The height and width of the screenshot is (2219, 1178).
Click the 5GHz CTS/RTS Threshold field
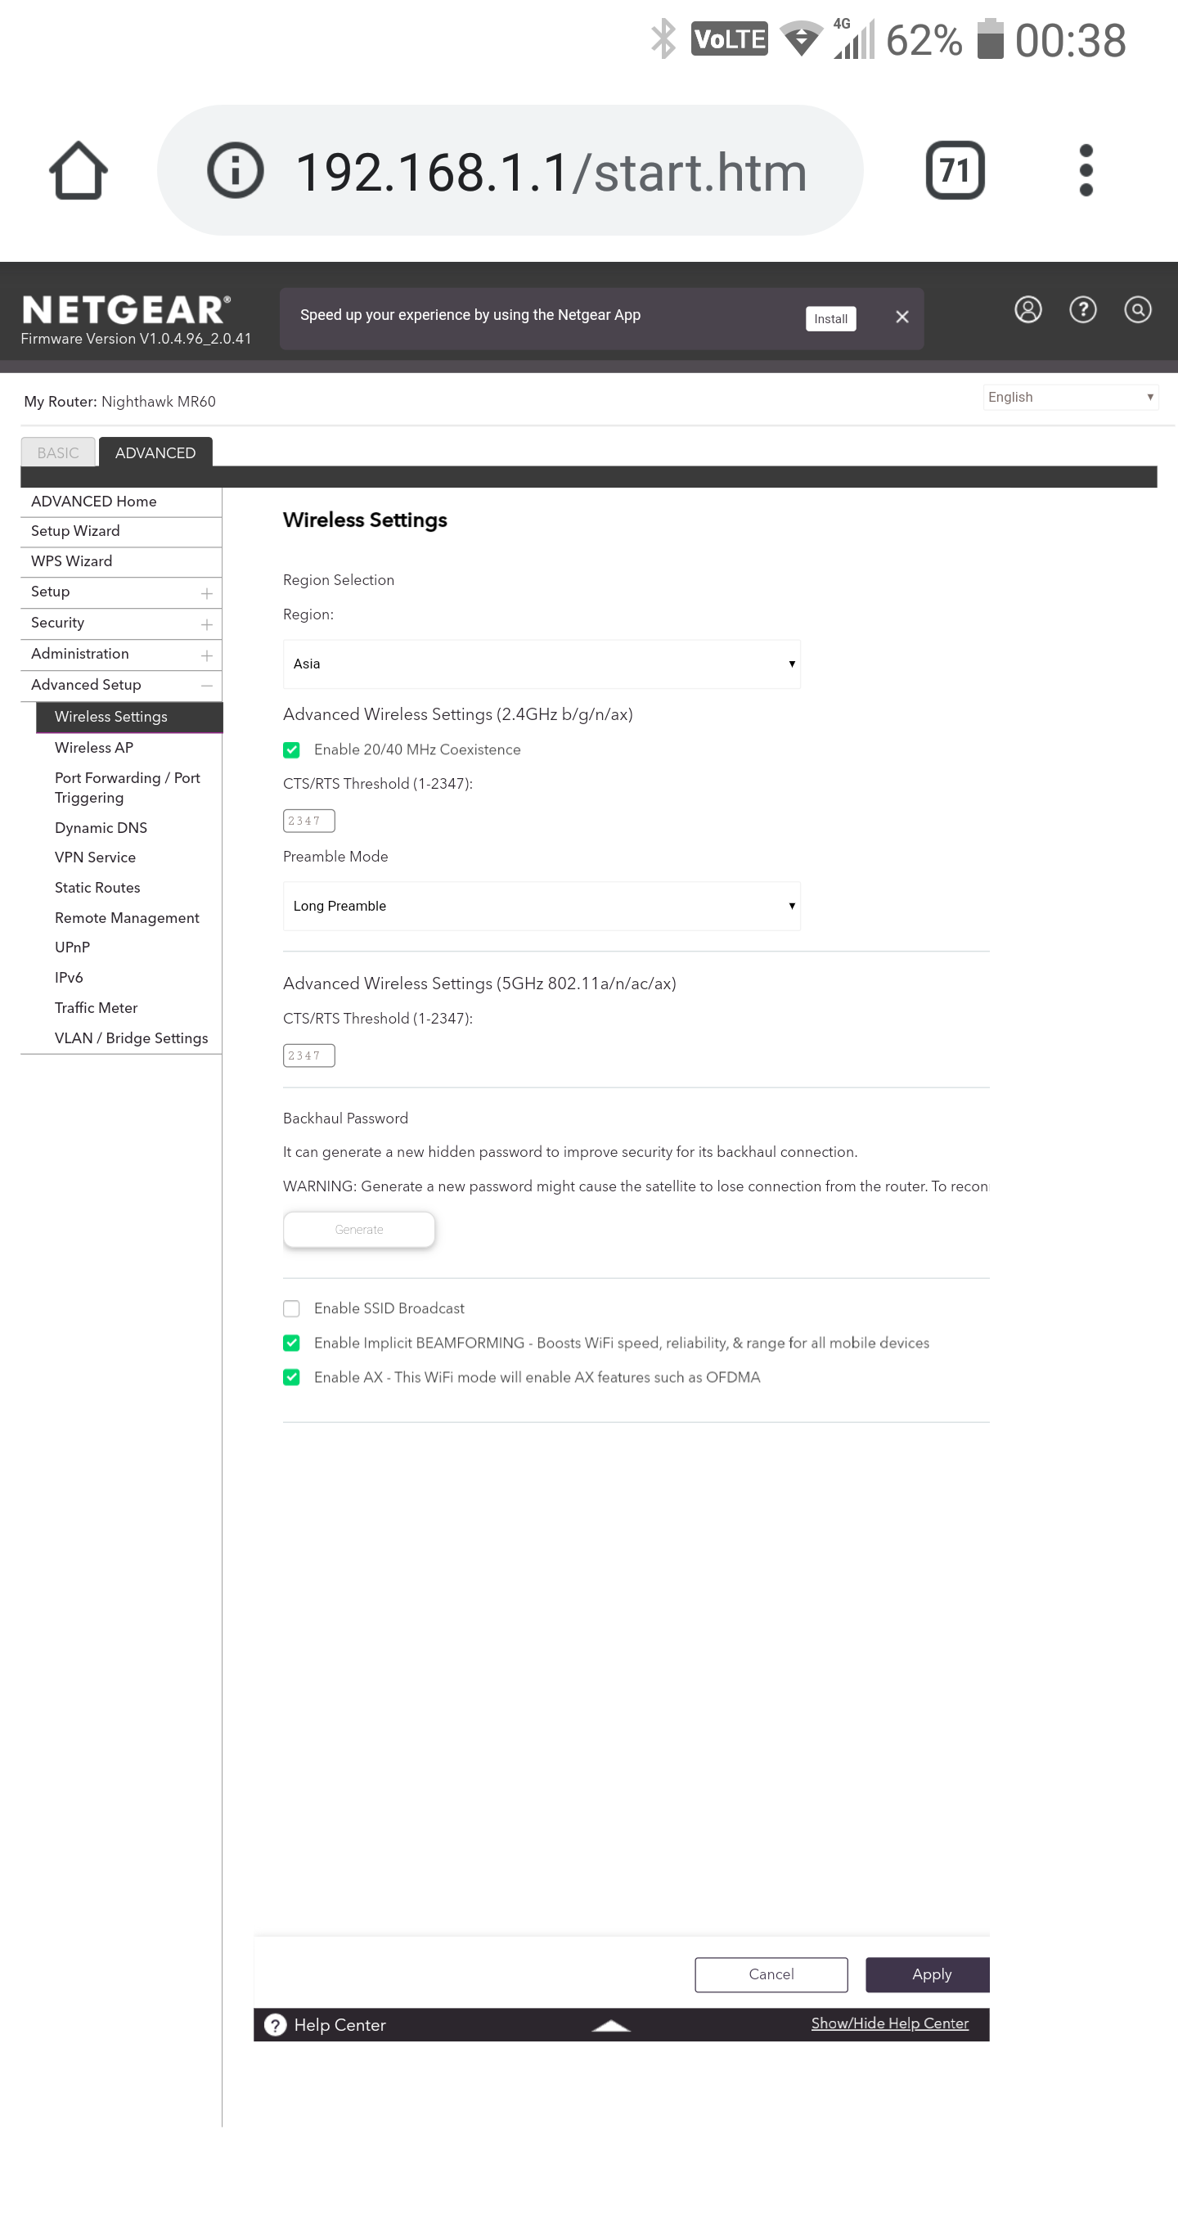[309, 1055]
